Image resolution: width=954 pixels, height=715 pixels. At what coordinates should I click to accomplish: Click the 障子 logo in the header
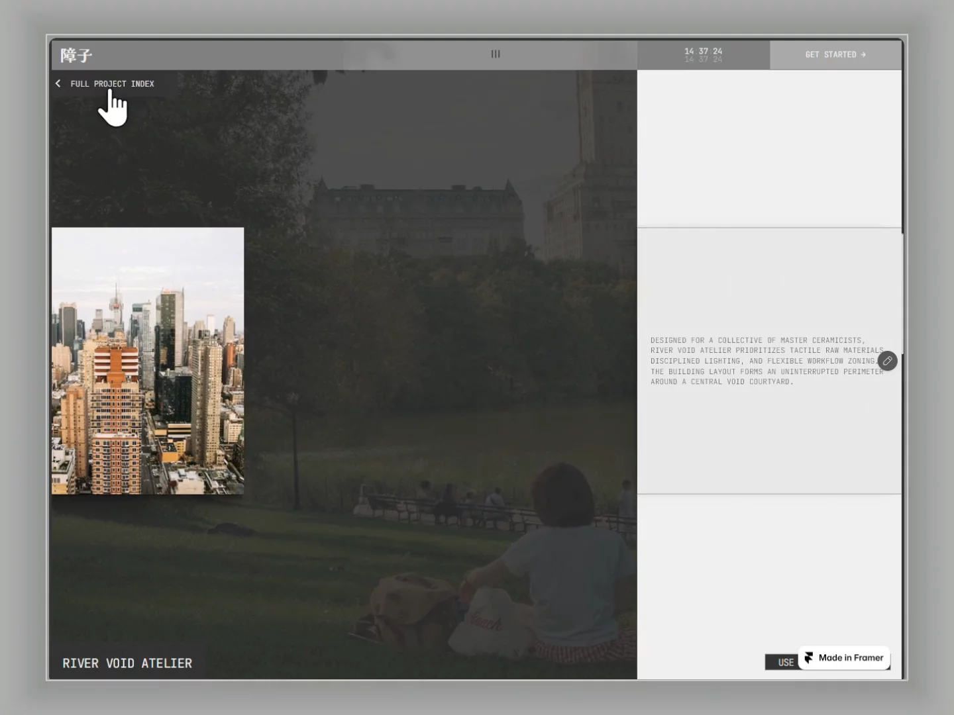tap(76, 55)
